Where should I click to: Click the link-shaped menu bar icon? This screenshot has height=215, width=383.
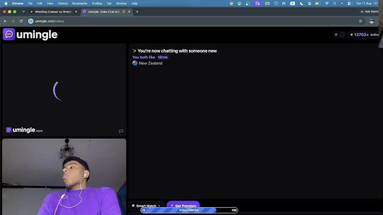[x=268, y=3]
